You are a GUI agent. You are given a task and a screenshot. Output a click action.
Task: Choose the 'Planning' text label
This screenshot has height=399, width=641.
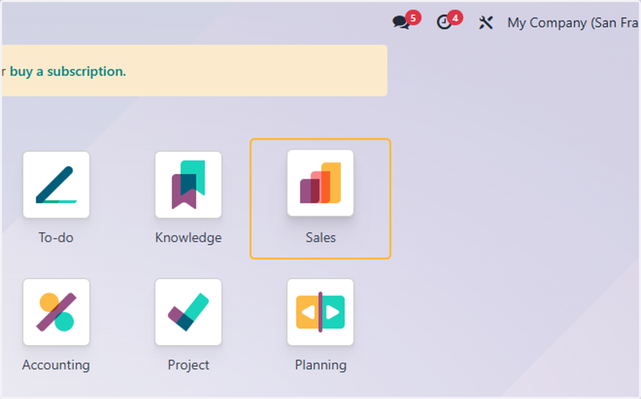point(320,365)
